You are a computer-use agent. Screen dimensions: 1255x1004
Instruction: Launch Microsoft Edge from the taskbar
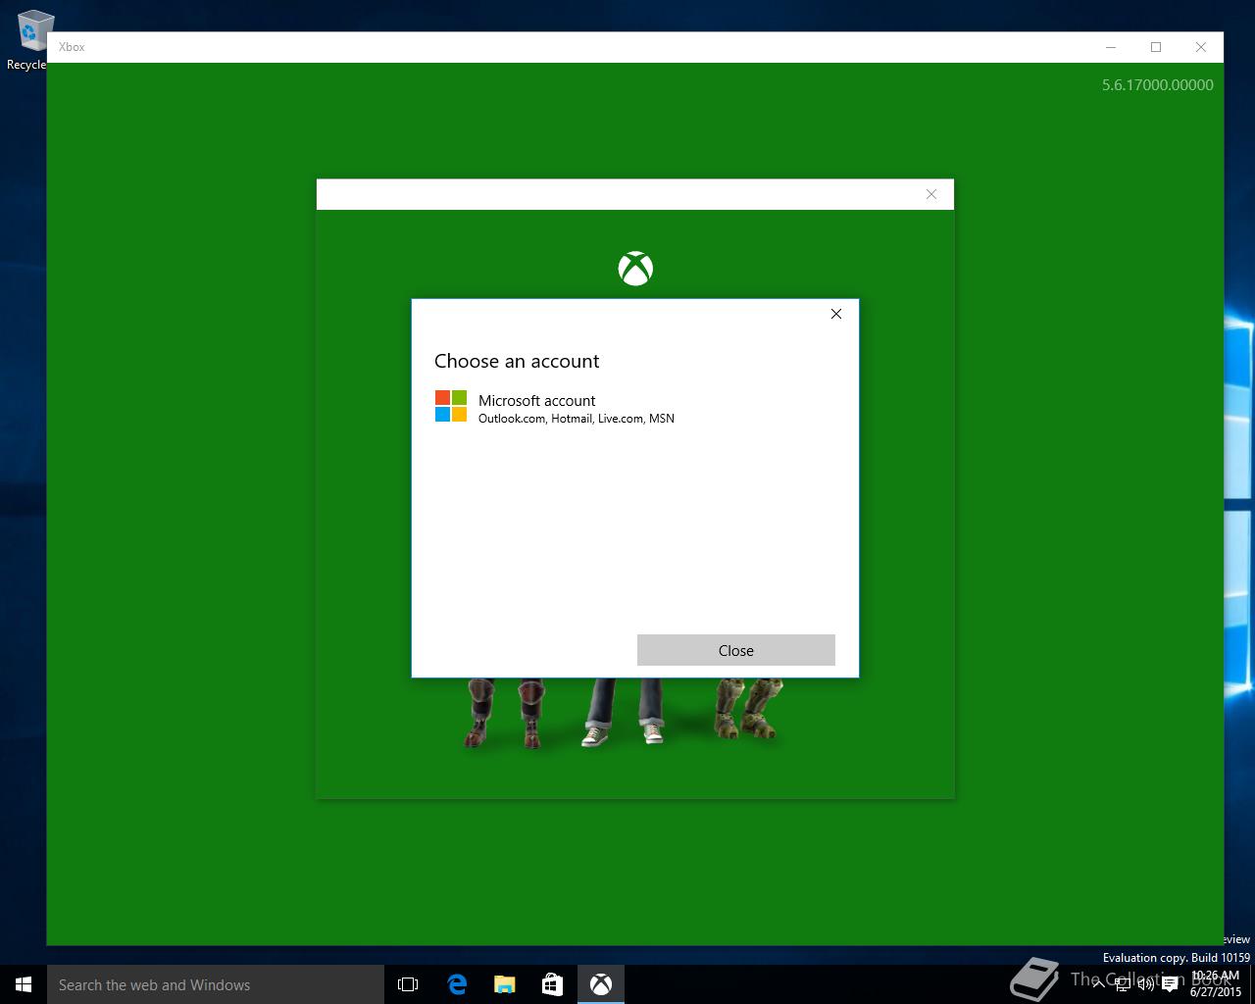click(457, 984)
